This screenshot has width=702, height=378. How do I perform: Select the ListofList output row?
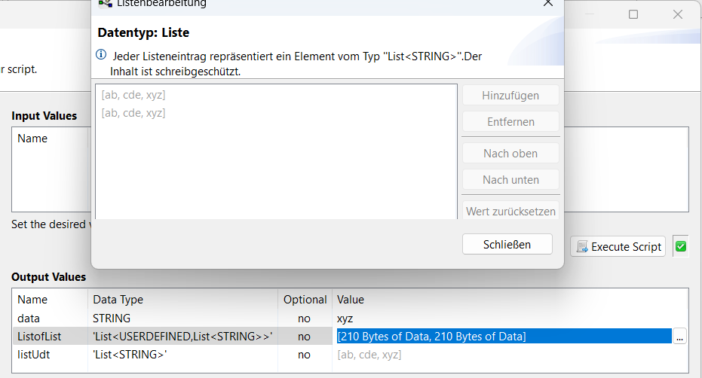[x=350, y=337]
